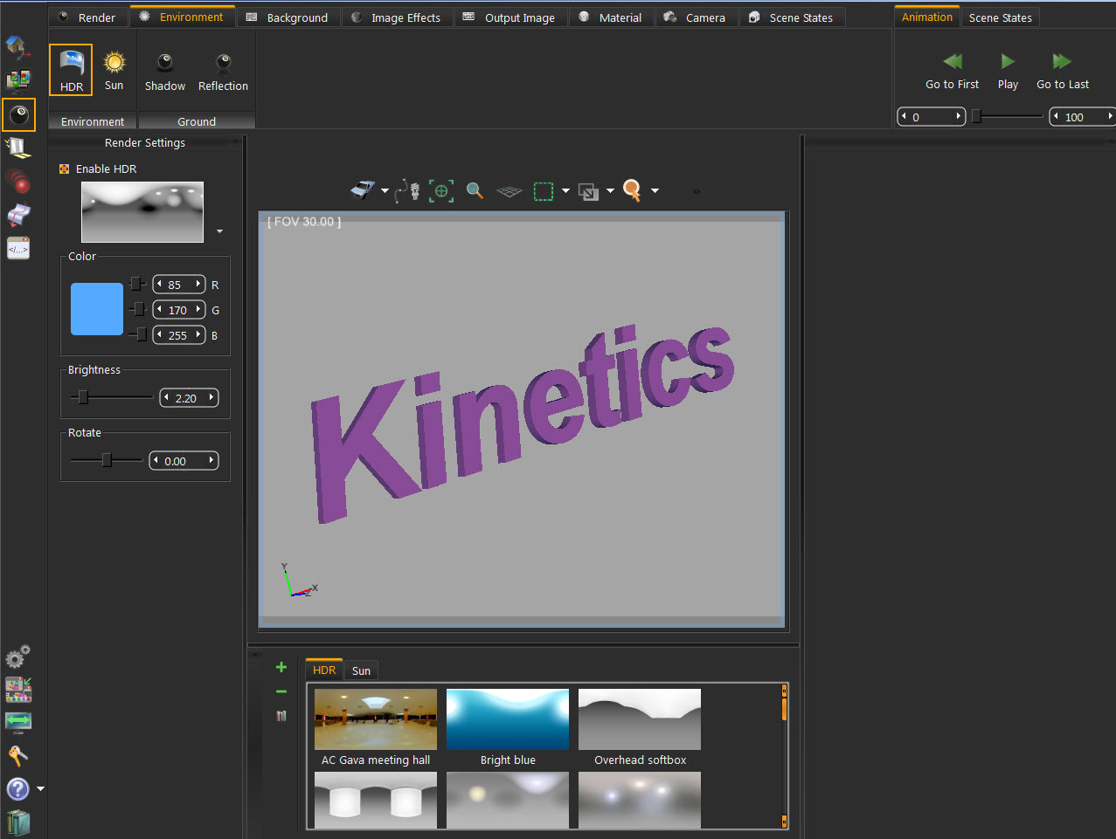Expand the truck model icon dropdown arrow
This screenshot has width=1116, height=839.
click(x=385, y=191)
